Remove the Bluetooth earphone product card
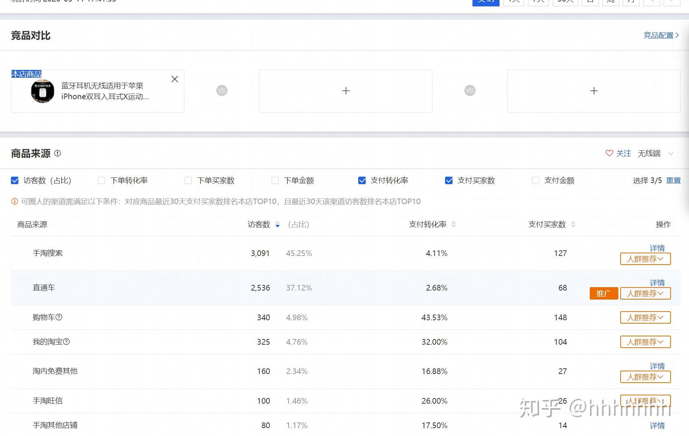 tap(175, 79)
